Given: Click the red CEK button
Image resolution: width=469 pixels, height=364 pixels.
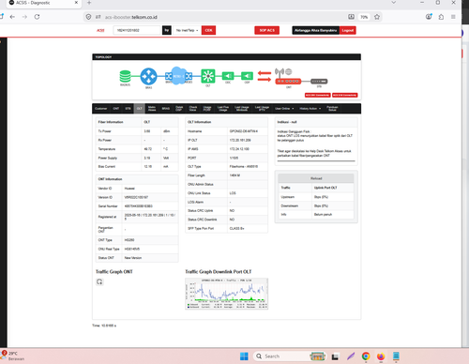Looking at the screenshot, I should point(208,30).
